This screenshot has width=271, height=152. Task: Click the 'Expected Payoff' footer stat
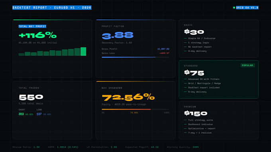[x=142, y=147]
